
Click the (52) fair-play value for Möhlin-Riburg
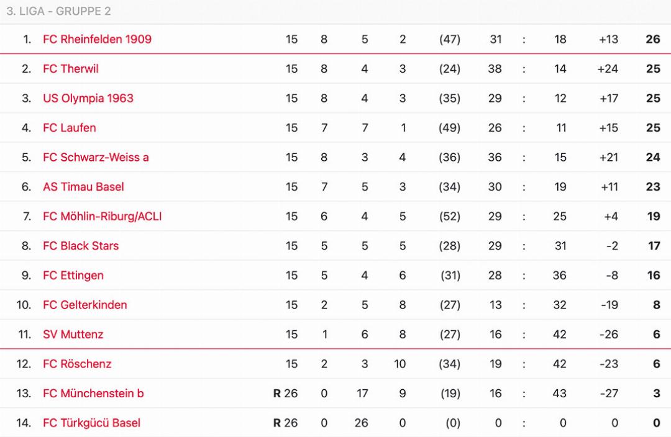pos(449,217)
